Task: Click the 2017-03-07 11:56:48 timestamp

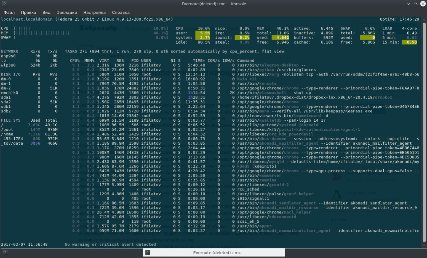Action: [24, 244]
